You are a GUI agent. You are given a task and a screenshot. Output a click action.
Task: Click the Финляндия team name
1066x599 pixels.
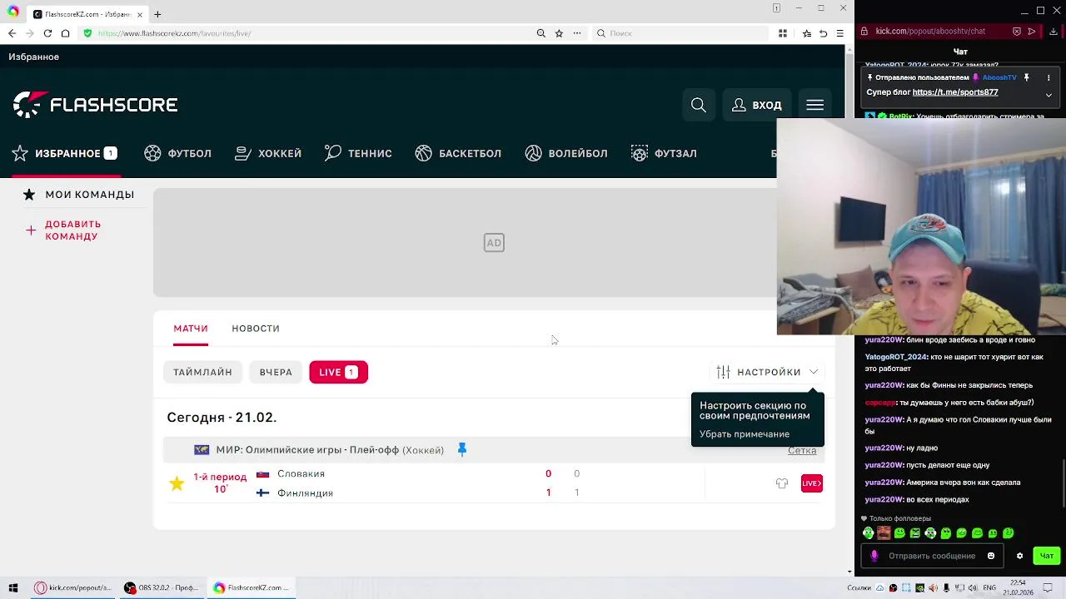[x=305, y=493]
